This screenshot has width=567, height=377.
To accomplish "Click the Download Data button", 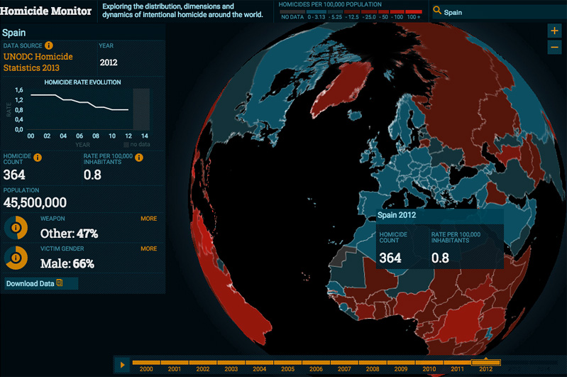I will [x=41, y=283].
